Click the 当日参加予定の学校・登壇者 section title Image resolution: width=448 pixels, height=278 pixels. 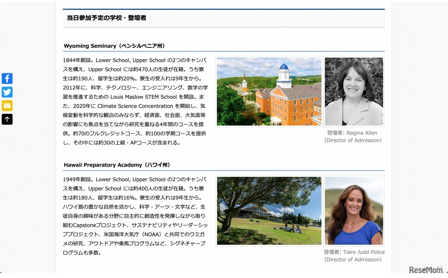[106, 18]
